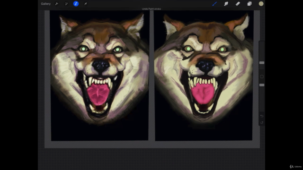Tap the right wolf painting
This screenshot has height=170, width=303.
coord(204,76)
